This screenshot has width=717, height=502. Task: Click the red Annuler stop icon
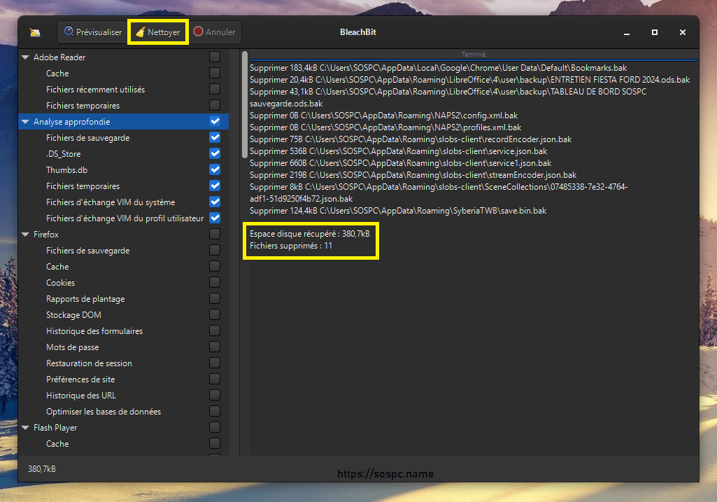(x=199, y=32)
